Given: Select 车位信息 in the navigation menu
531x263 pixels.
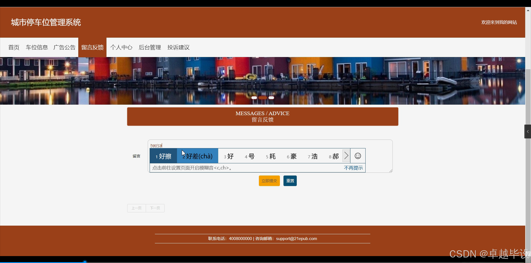Looking at the screenshot, I should click(37, 47).
